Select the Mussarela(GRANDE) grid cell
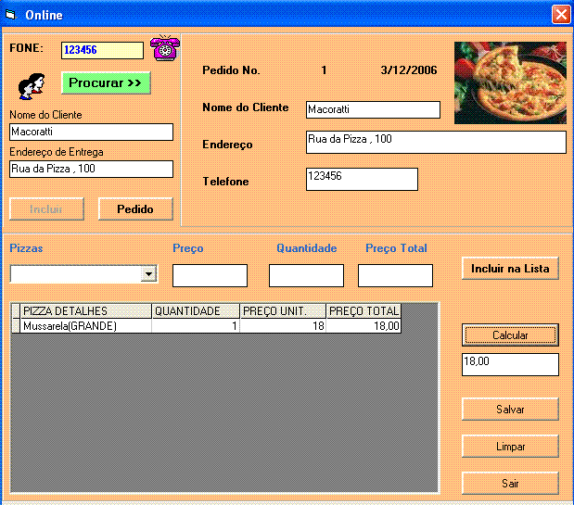 [85, 326]
